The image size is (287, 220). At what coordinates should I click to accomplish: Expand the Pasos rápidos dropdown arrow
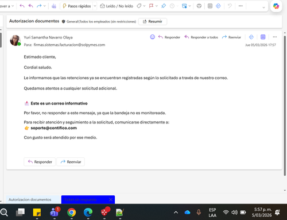pos(95,6)
